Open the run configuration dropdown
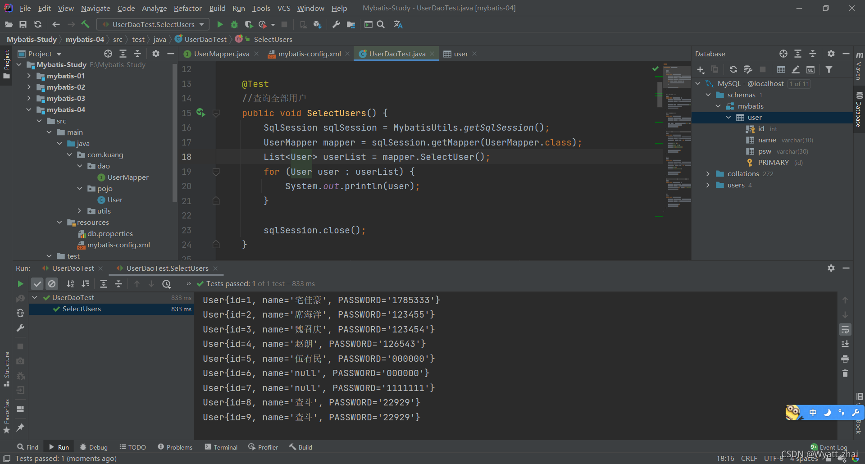 153,24
